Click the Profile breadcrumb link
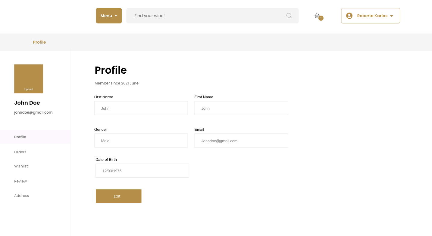432x236 pixels. point(39,42)
